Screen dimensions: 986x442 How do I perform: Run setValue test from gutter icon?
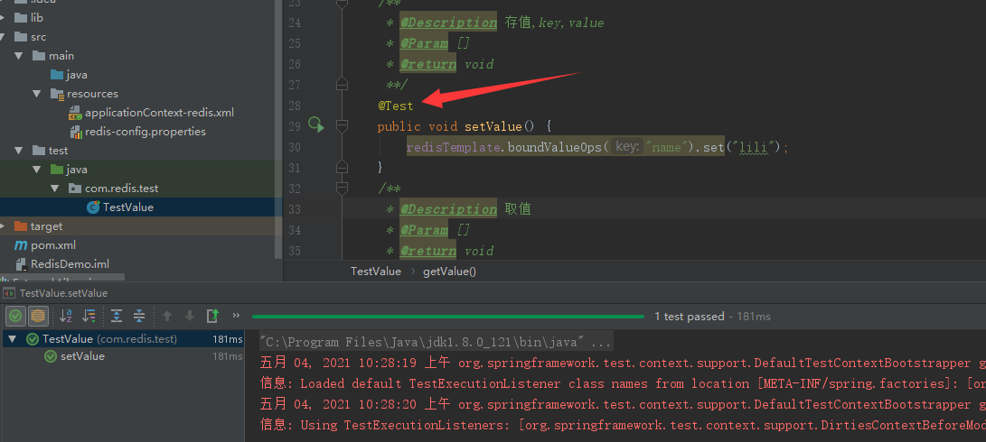click(x=316, y=125)
